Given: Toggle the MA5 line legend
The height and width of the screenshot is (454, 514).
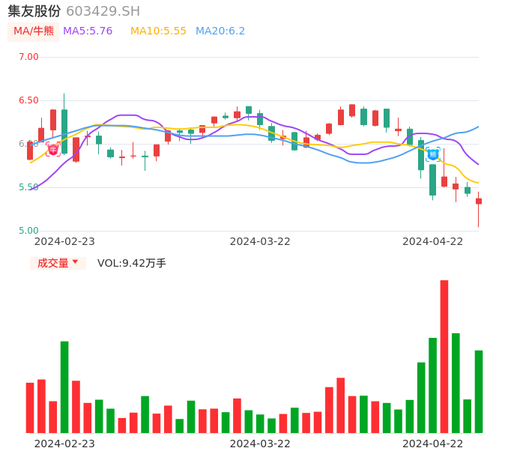Looking at the screenshot, I should point(88,31).
